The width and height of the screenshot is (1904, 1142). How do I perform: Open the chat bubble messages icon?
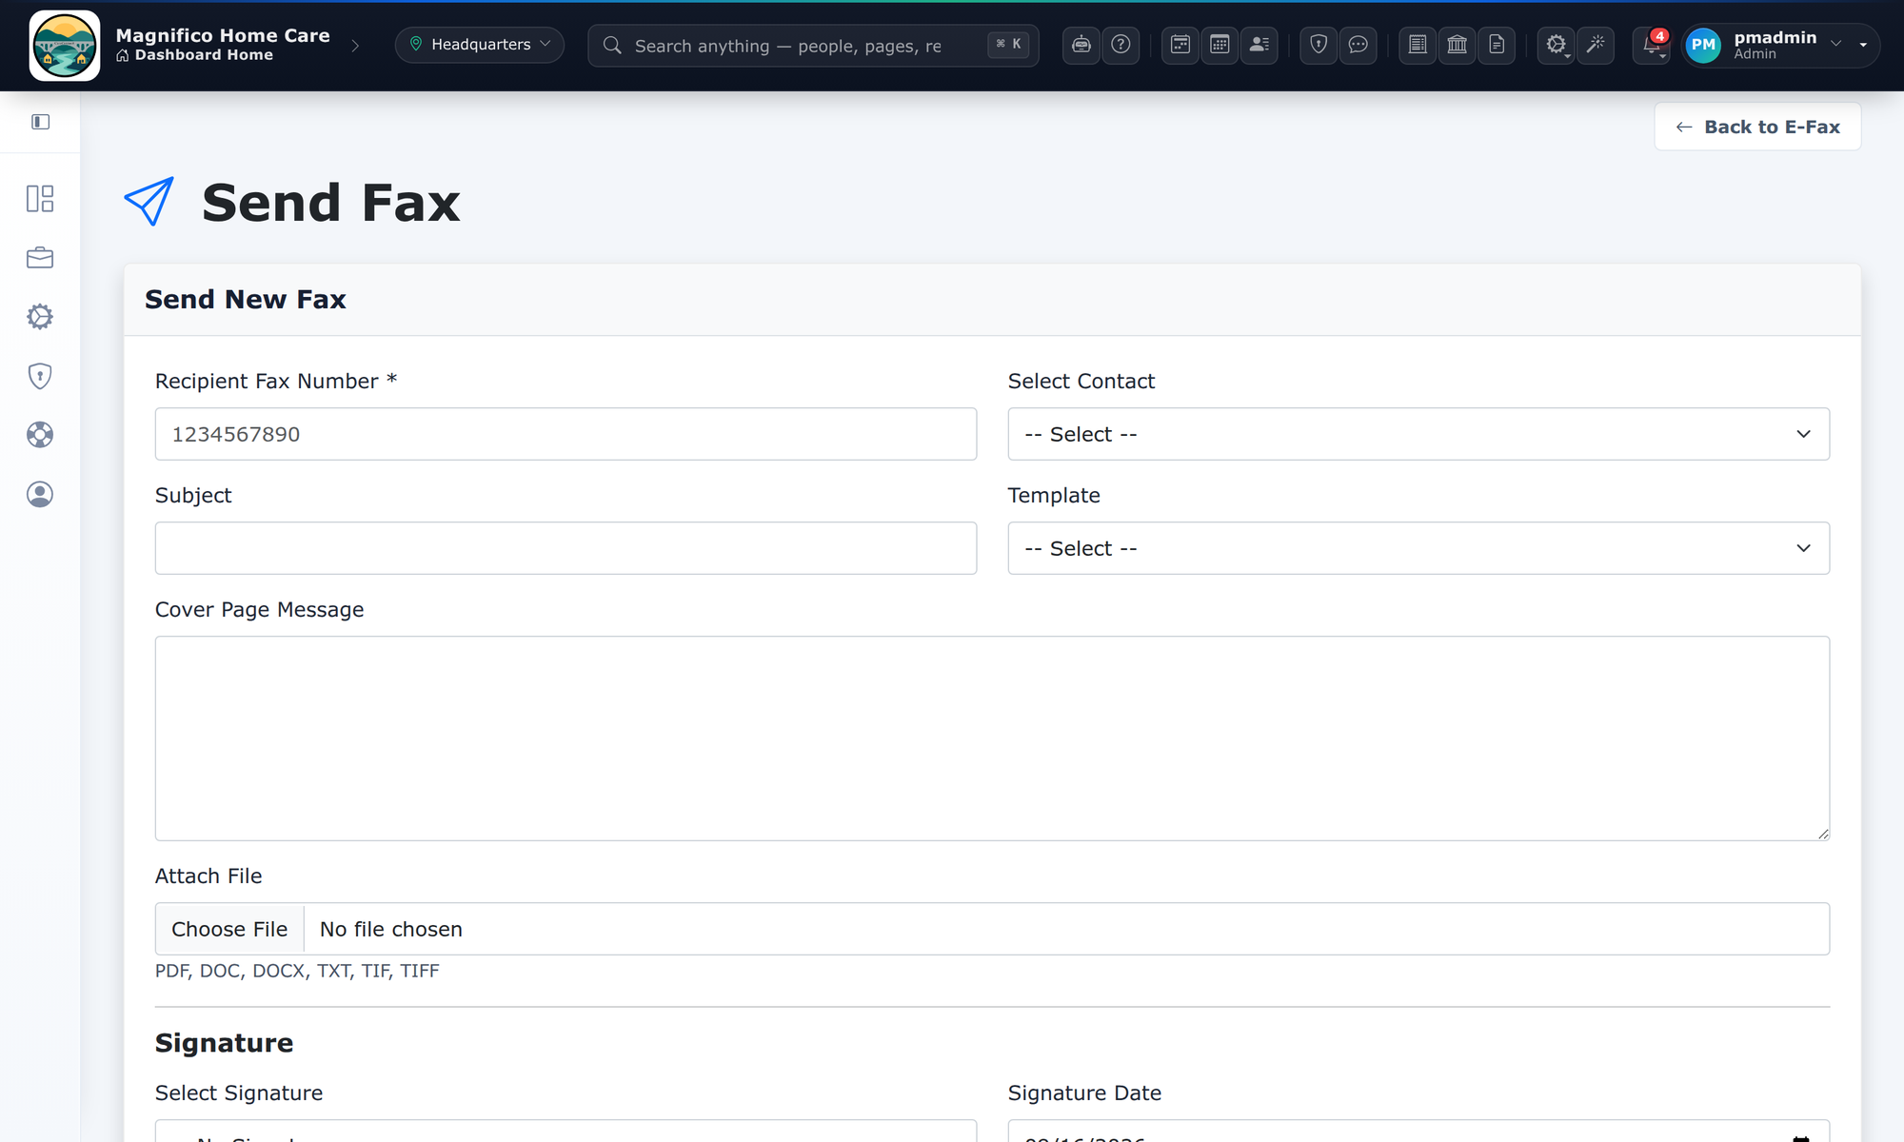tap(1359, 45)
